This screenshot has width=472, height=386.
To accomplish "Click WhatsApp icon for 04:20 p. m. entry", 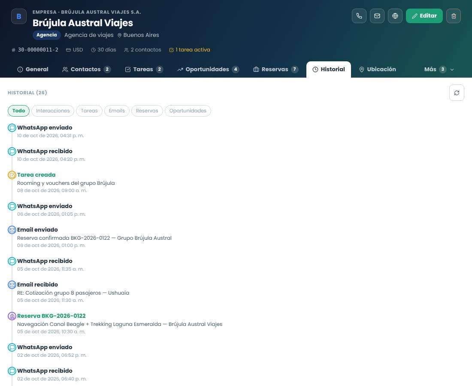I will coord(12,151).
